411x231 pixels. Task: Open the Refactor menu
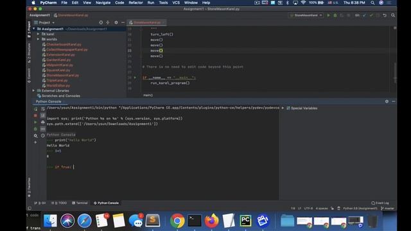point(136,3)
